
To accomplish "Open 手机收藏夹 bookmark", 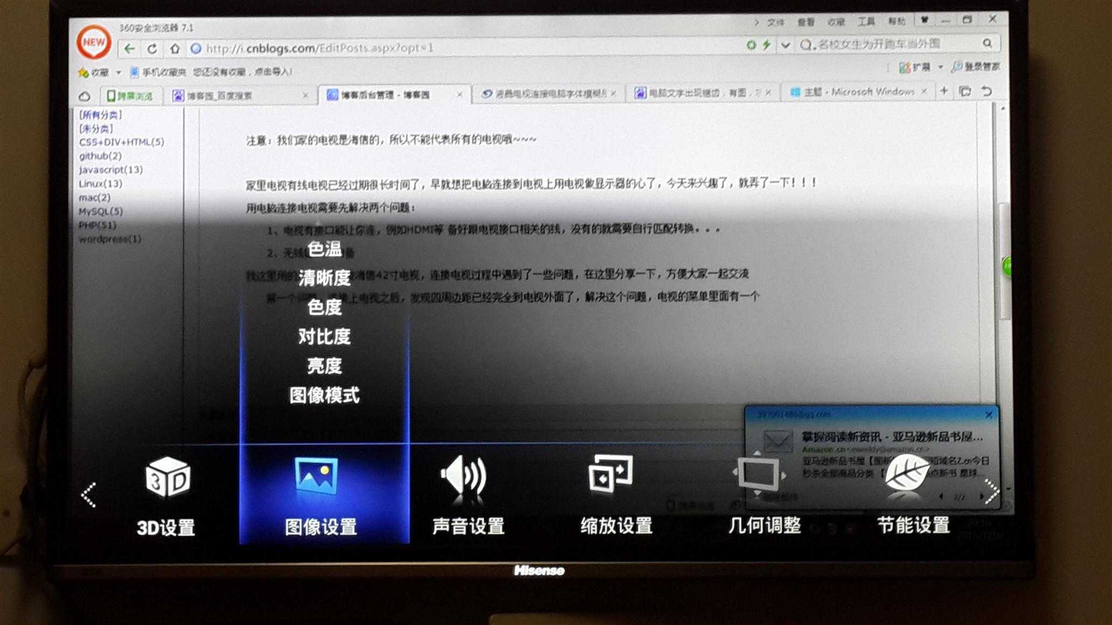I will [159, 72].
